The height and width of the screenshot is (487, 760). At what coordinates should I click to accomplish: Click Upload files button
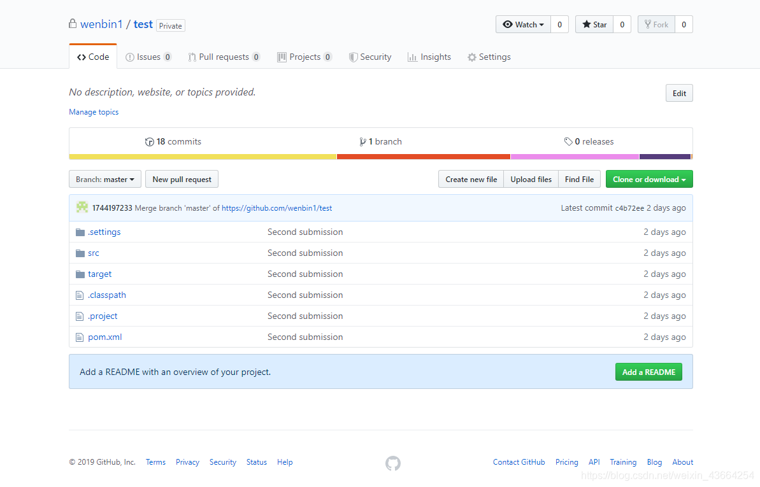click(531, 180)
